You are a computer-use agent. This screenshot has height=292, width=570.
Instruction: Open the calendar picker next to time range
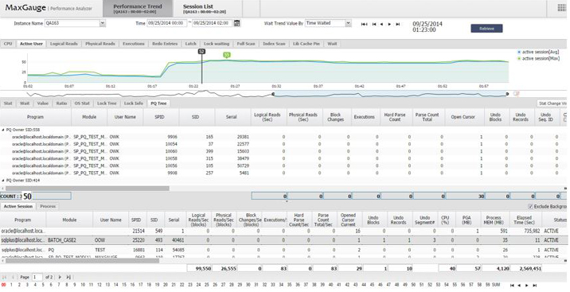[236, 23]
